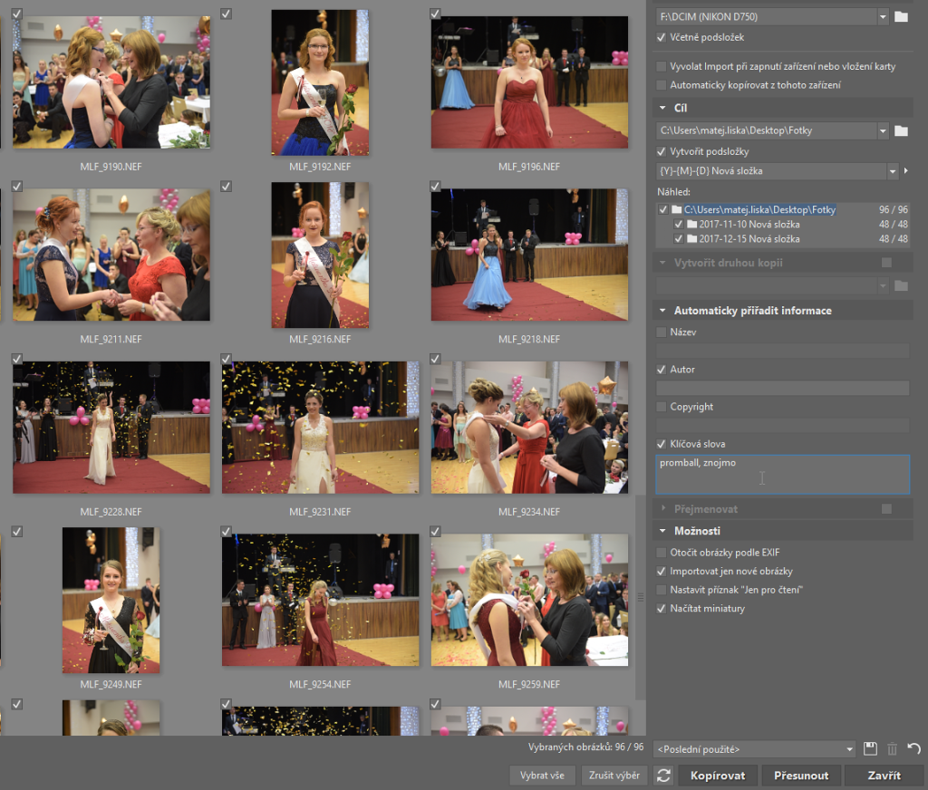928x790 pixels.
Task: Open source path dropdown F:\DCIM
Action: pyautogui.click(x=883, y=16)
